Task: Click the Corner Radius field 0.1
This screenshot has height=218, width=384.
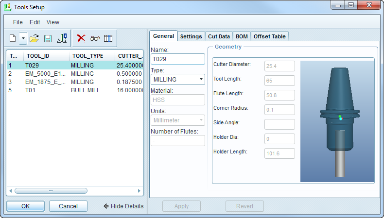Action: [x=279, y=110]
